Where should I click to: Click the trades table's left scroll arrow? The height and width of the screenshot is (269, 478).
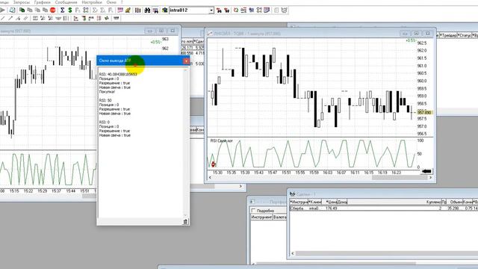(x=293, y=253)
